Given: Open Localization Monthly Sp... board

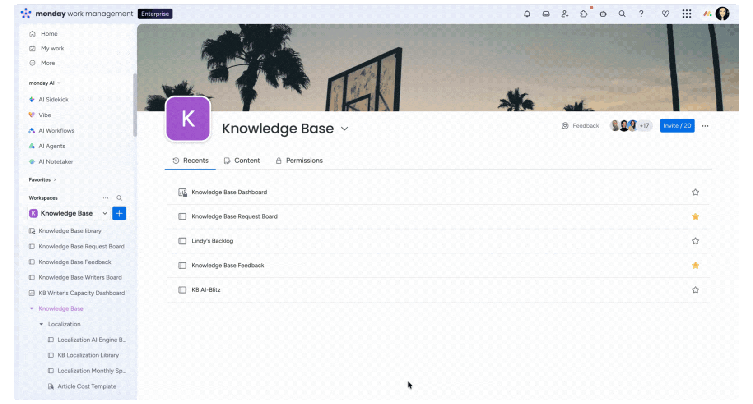Looking at the screenshot, I should click(92, 371).
